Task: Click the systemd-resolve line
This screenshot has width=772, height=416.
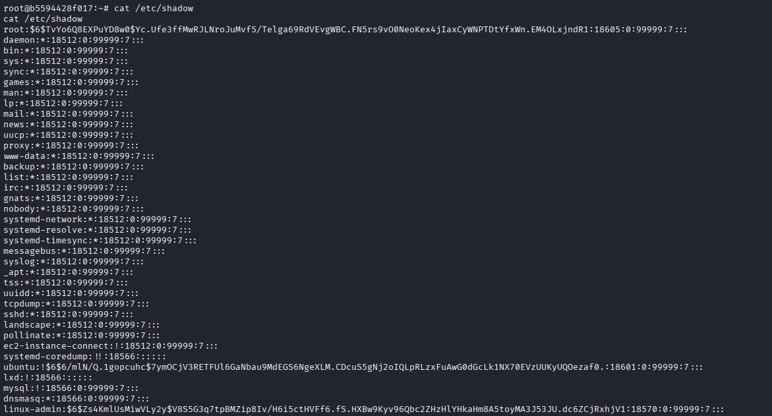Action: [x=97, y=230]
